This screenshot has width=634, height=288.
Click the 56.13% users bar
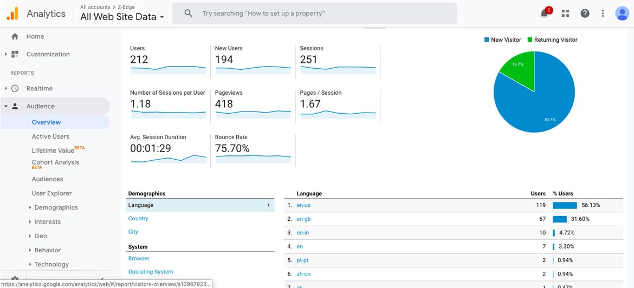pos(565,205)
